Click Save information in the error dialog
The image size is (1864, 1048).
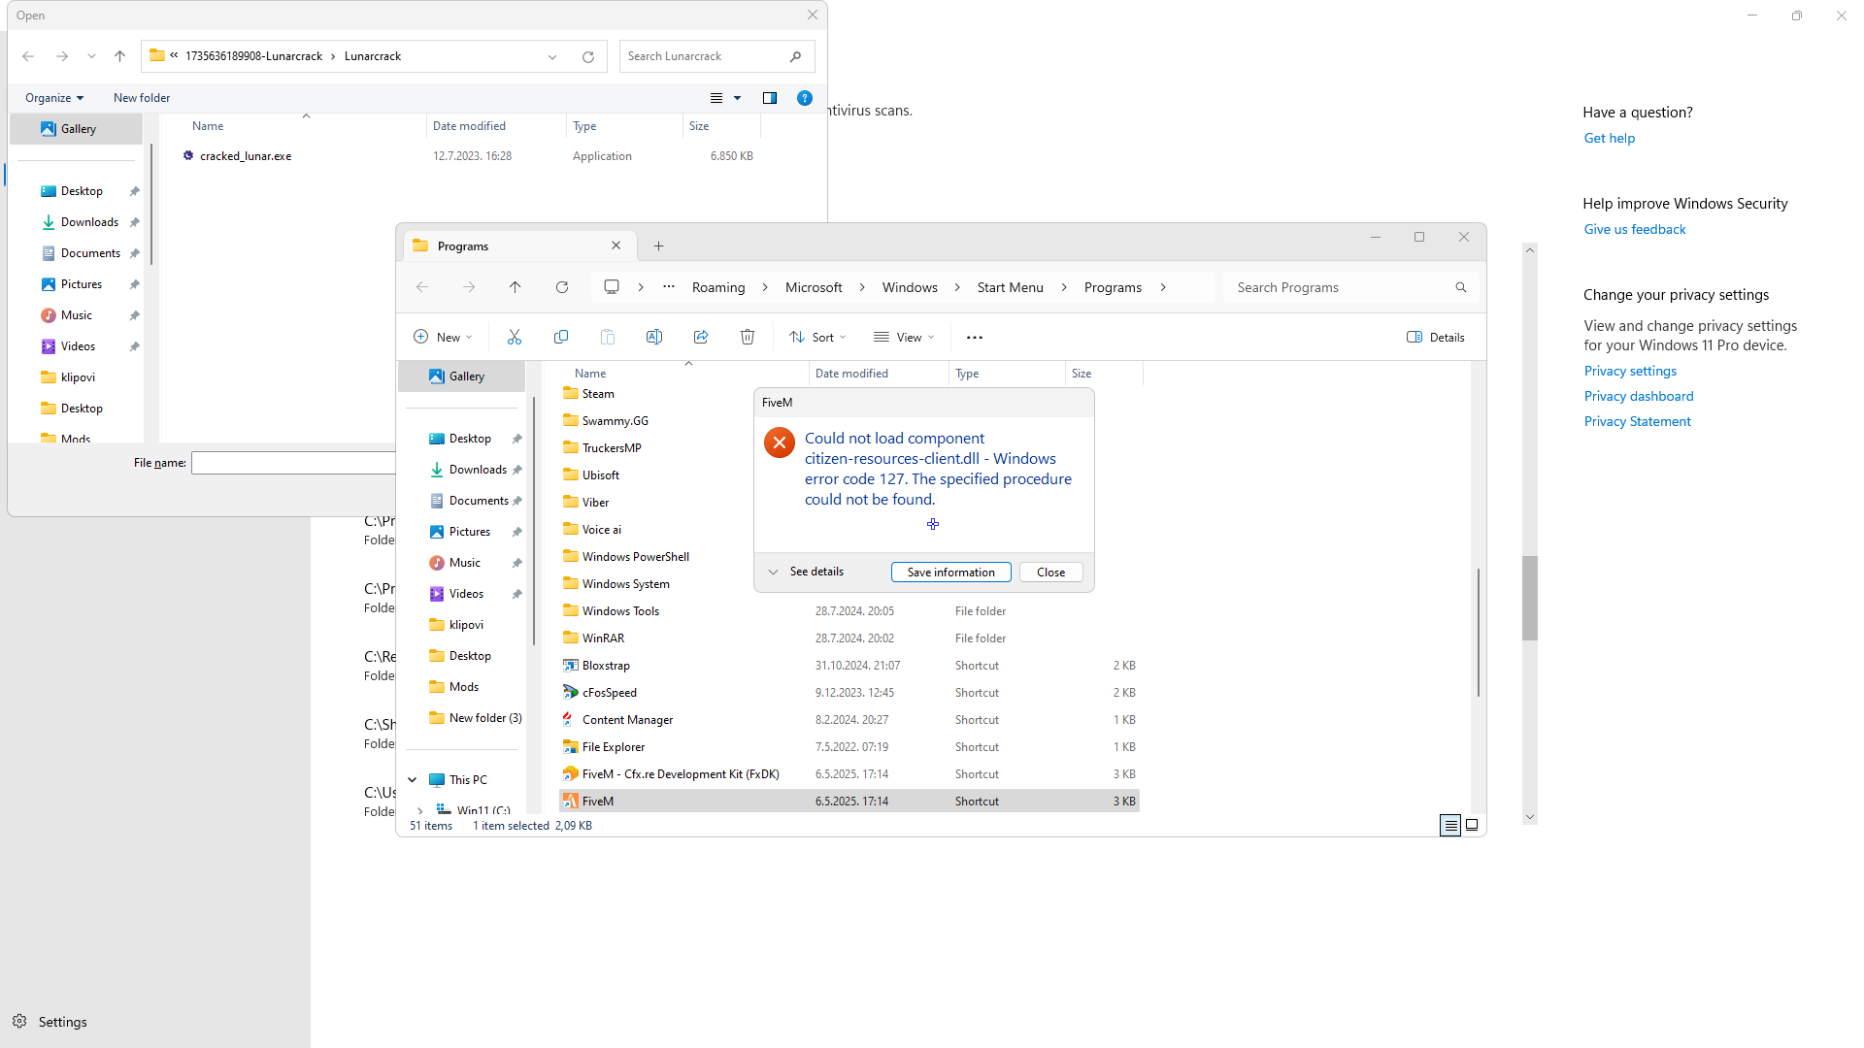coord(950,572)
